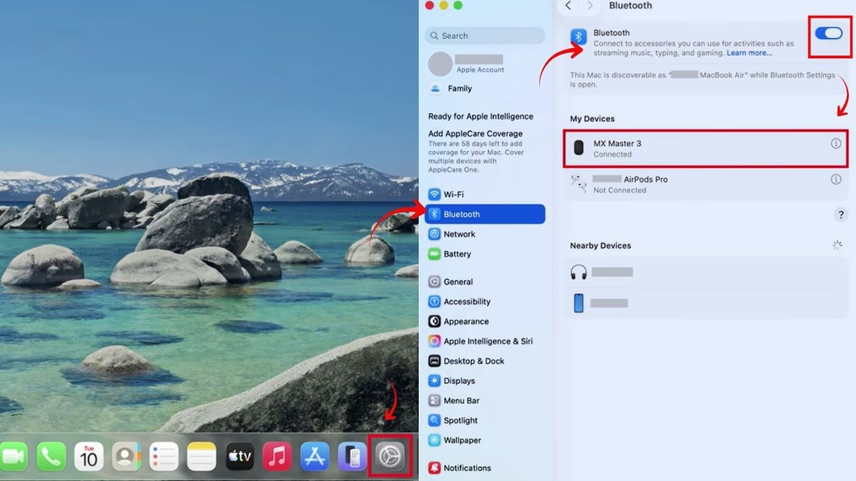Click Ready for Apple Intelligence notice
856x481 pixels.
coord(481,116)
